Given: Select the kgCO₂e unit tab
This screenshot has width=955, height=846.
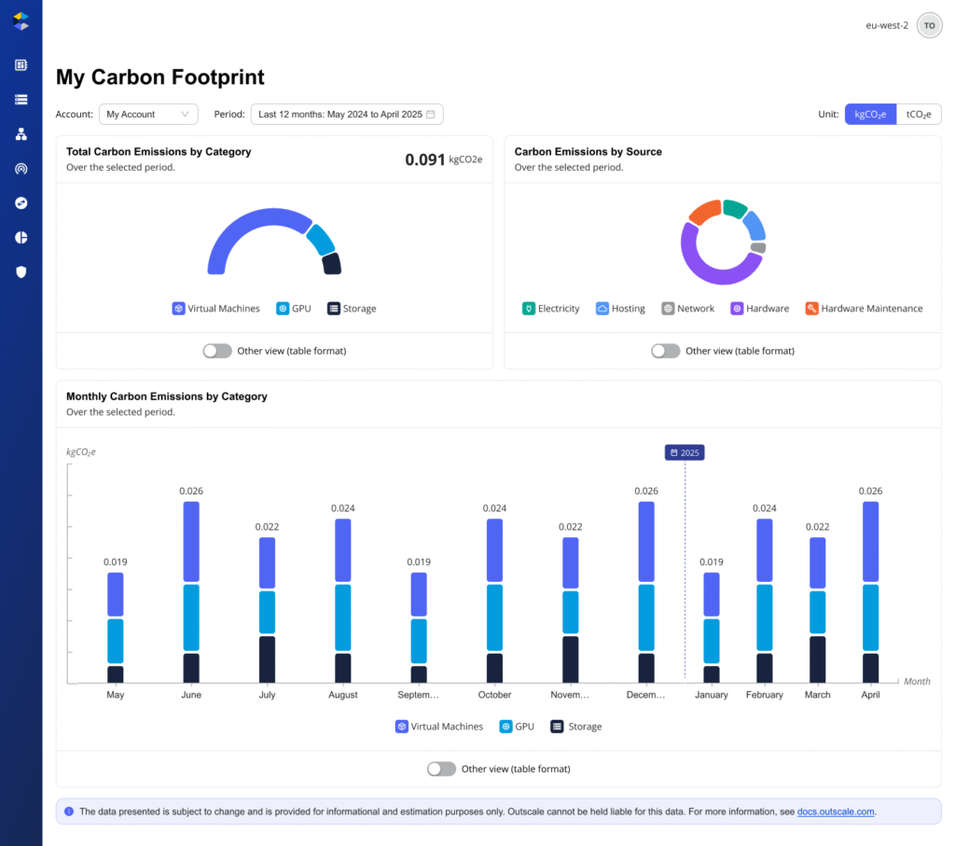Looking at the screenshot, I should 870,114.
